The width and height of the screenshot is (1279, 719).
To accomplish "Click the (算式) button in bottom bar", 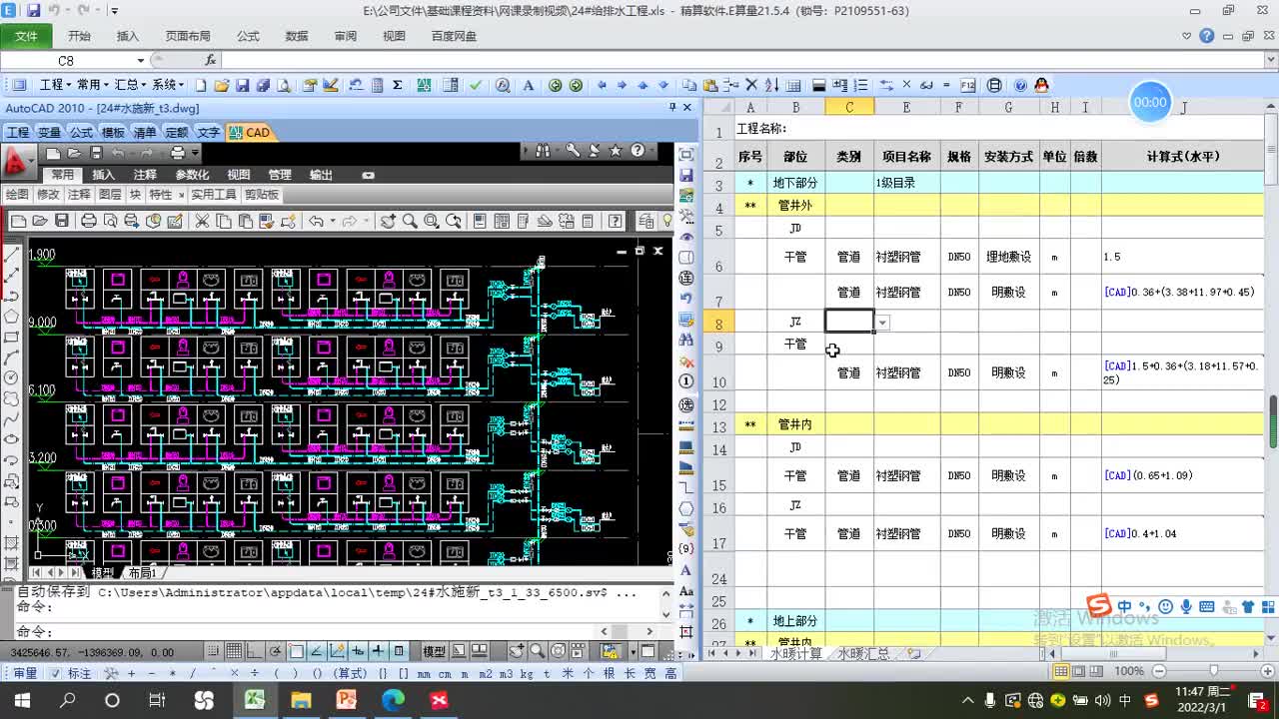I will point(350,673).
